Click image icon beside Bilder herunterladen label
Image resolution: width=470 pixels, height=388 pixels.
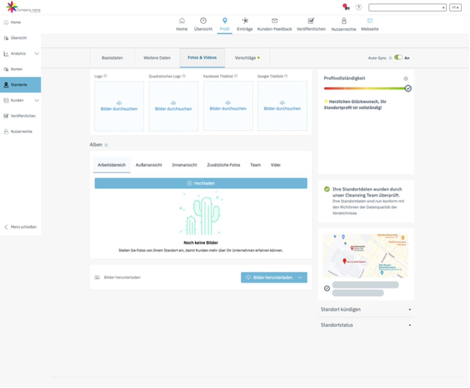(x=97, y=278)
